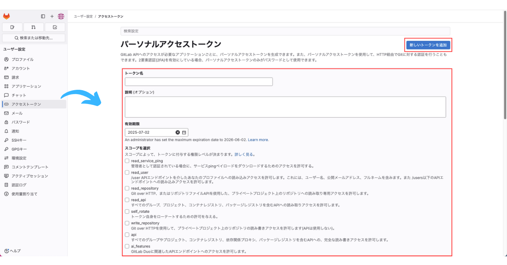Check the read_repository scope

tap(127, 188)
